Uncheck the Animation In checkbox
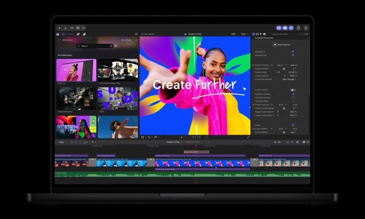365x219 pixels. (293, 52)
